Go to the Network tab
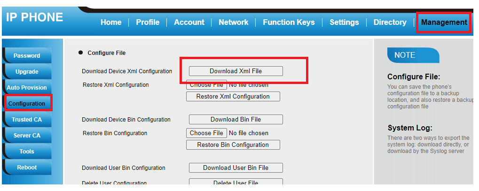Viewport: 479px width, 191px height. (x=233, y=22)
